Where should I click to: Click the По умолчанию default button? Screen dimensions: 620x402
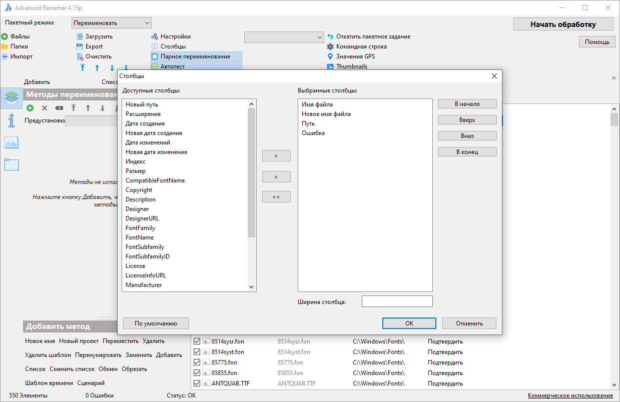[156, 323]
